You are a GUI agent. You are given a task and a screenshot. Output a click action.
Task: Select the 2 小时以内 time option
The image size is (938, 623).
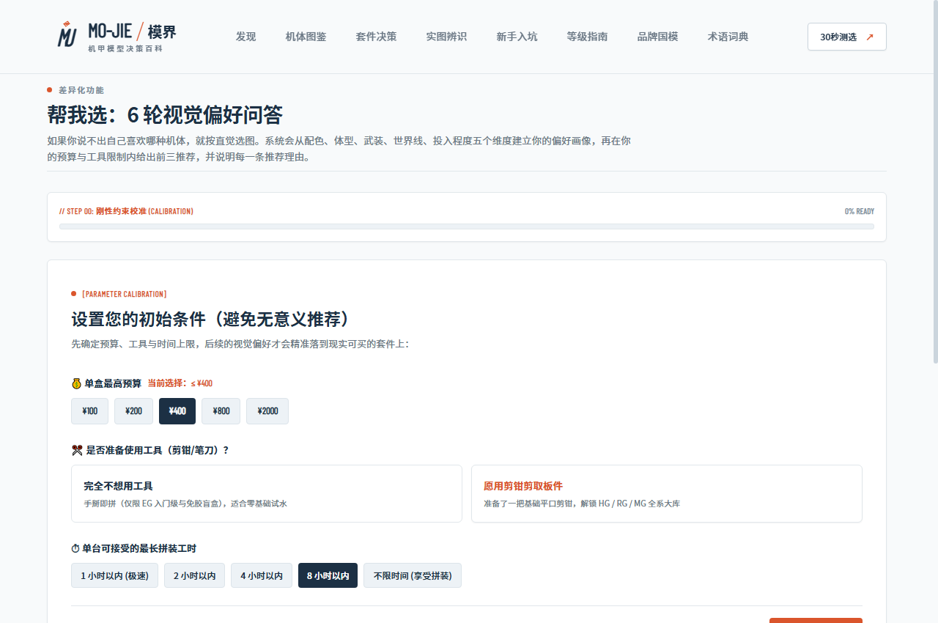194,575
